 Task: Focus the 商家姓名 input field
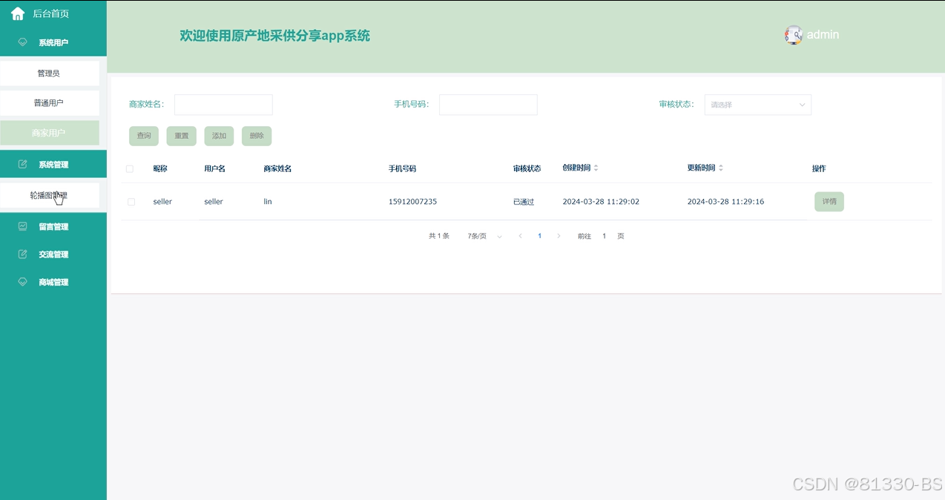tap(223, 105)
